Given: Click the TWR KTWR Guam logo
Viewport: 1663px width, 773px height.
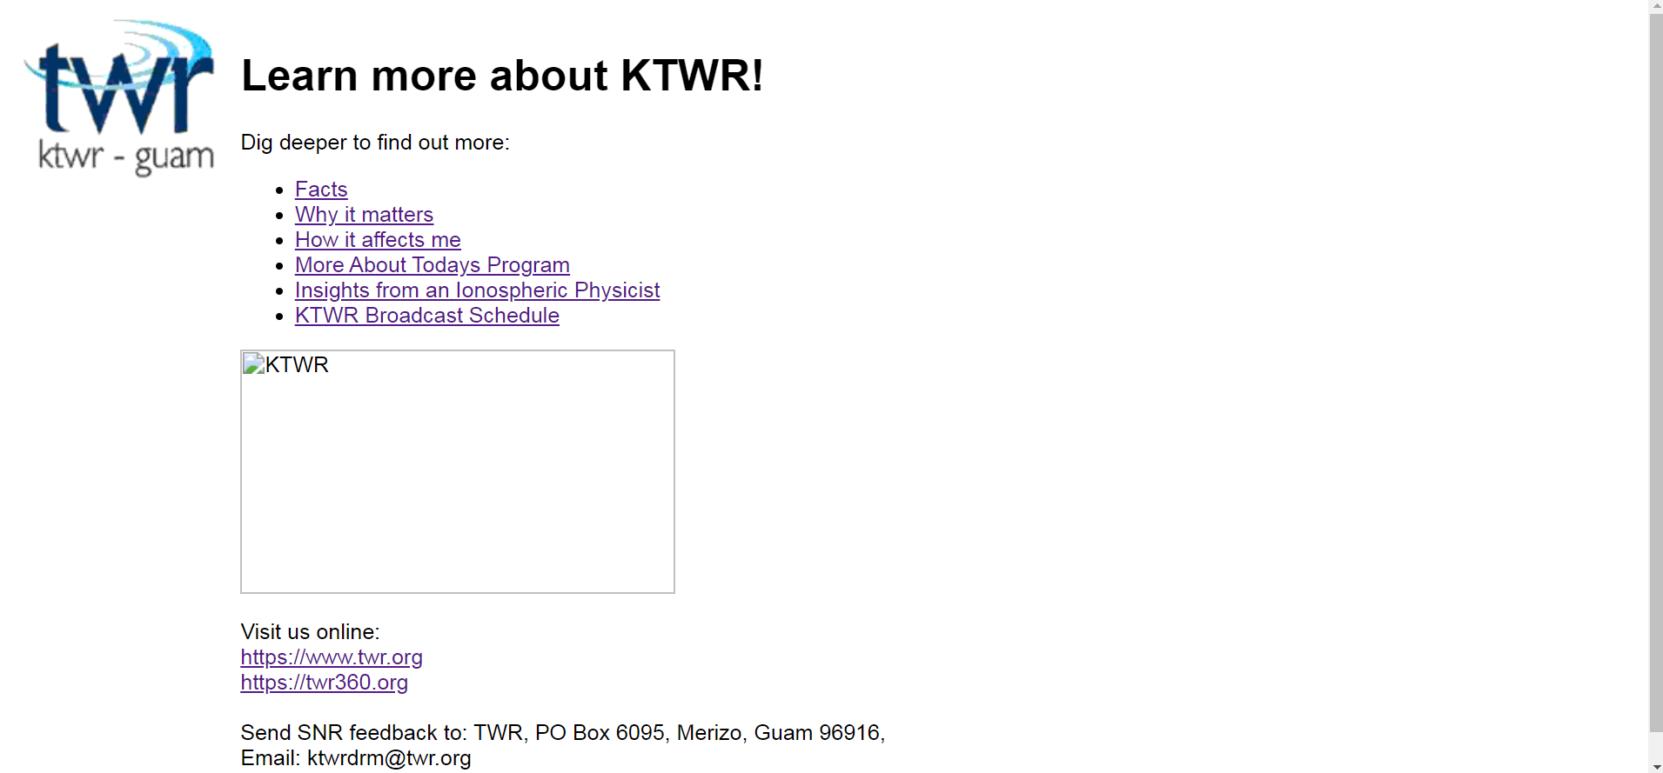Looking at the screenshot, I should pyautogui.click(x=119, y=97).
